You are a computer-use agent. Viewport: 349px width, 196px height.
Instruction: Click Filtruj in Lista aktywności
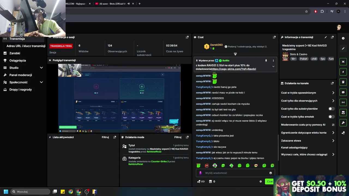point(105,137)
